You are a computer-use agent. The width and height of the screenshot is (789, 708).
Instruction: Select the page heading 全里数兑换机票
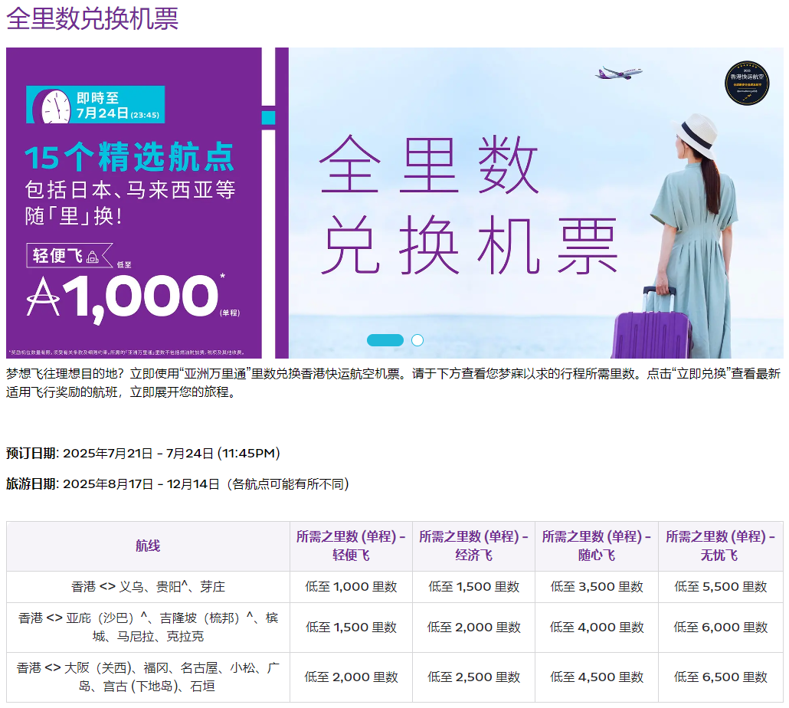point(93,18)
